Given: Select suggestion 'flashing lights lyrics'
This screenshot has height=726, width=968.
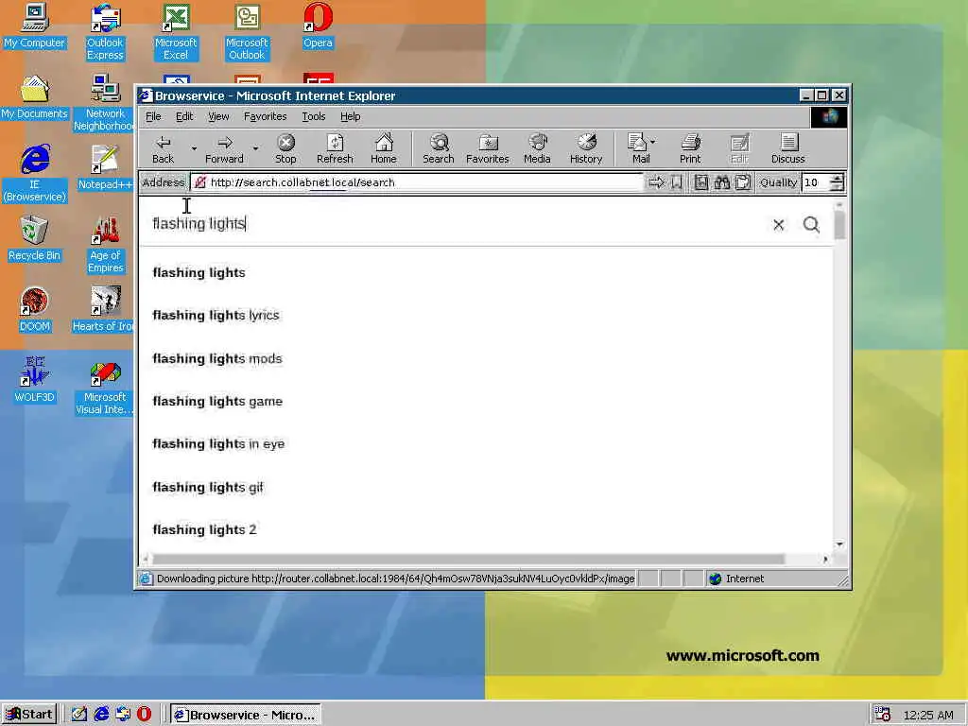Looking at the screenshot, I should click(216, 316).
